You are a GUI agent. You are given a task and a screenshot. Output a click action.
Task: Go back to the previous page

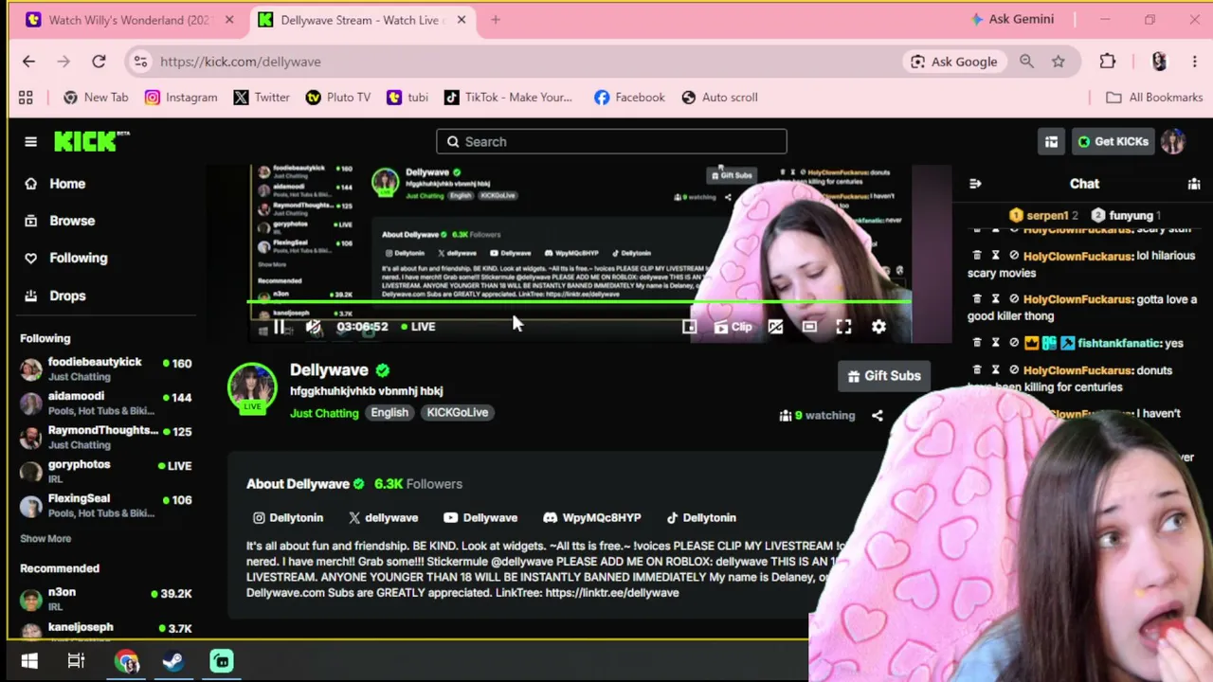(x=28, y=62)
